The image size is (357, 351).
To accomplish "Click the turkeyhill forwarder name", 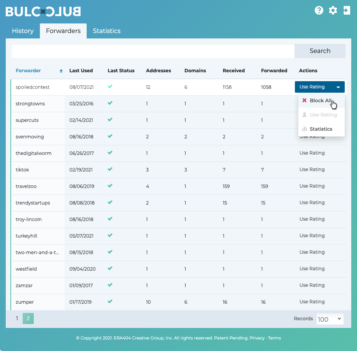I will pyautogui.click(x=26, y=236).
